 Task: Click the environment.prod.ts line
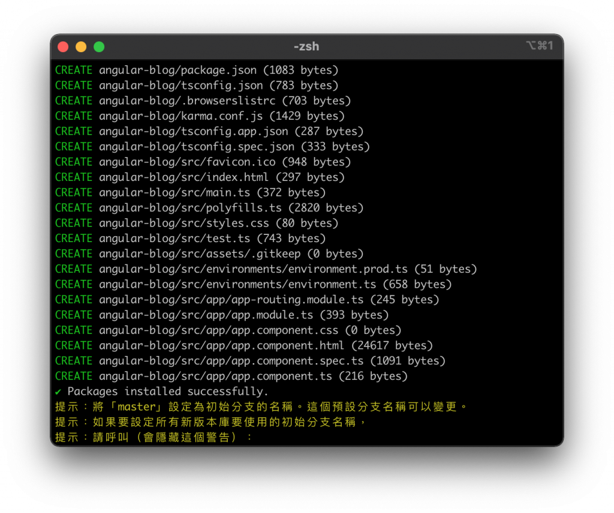(x=266, y=269)
